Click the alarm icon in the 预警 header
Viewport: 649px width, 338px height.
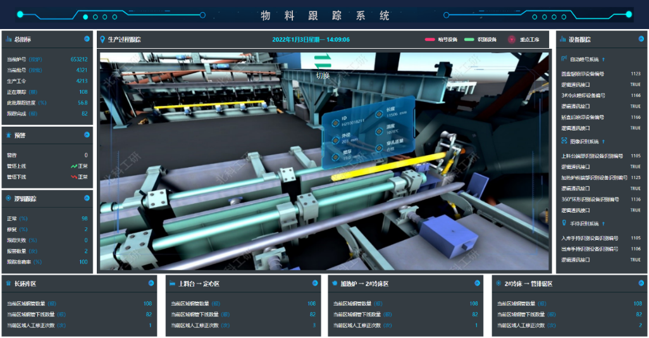point(9,135)
